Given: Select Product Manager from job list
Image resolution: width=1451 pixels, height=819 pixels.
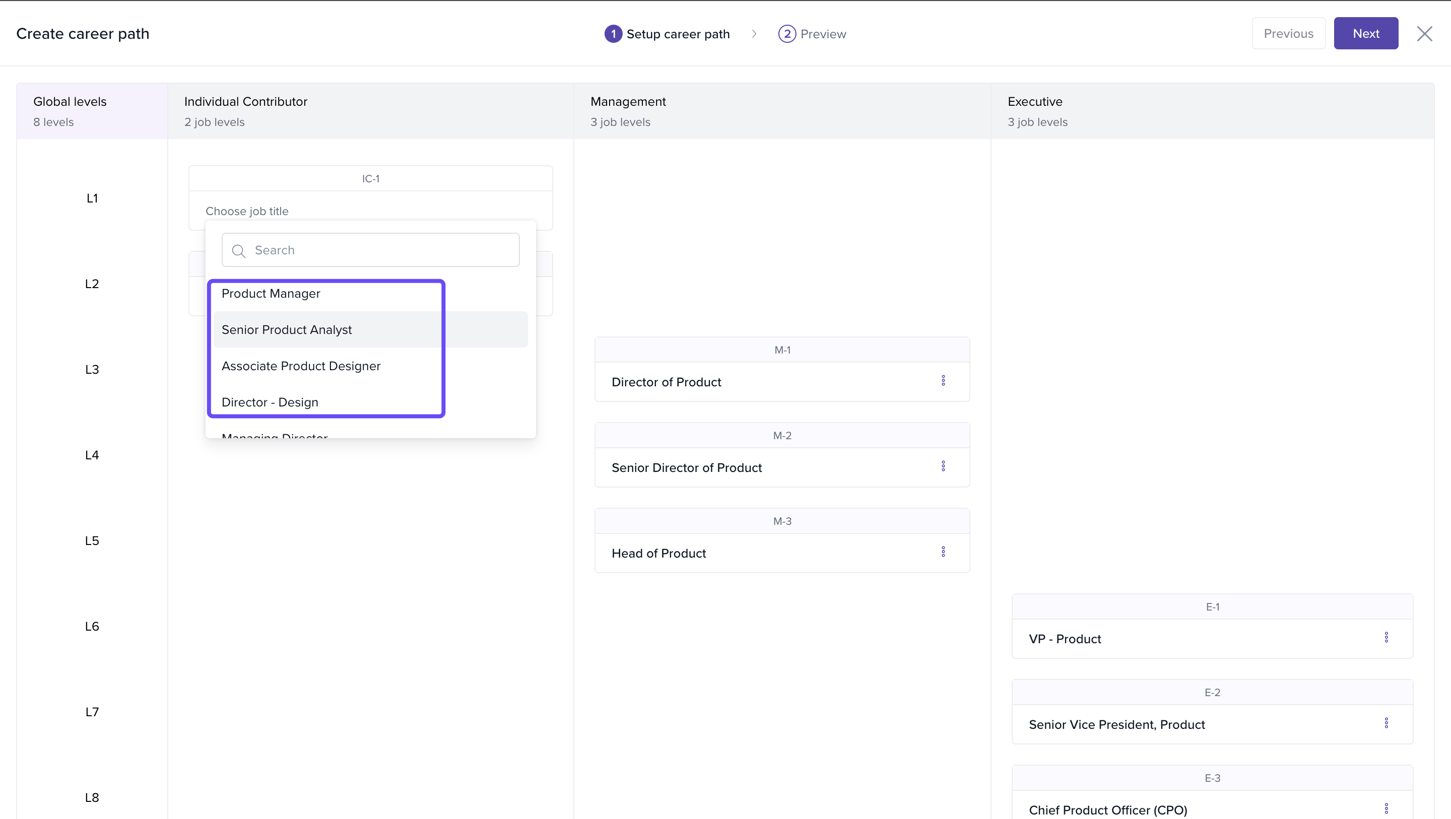Looking at the screenshot, I should 271,294.
